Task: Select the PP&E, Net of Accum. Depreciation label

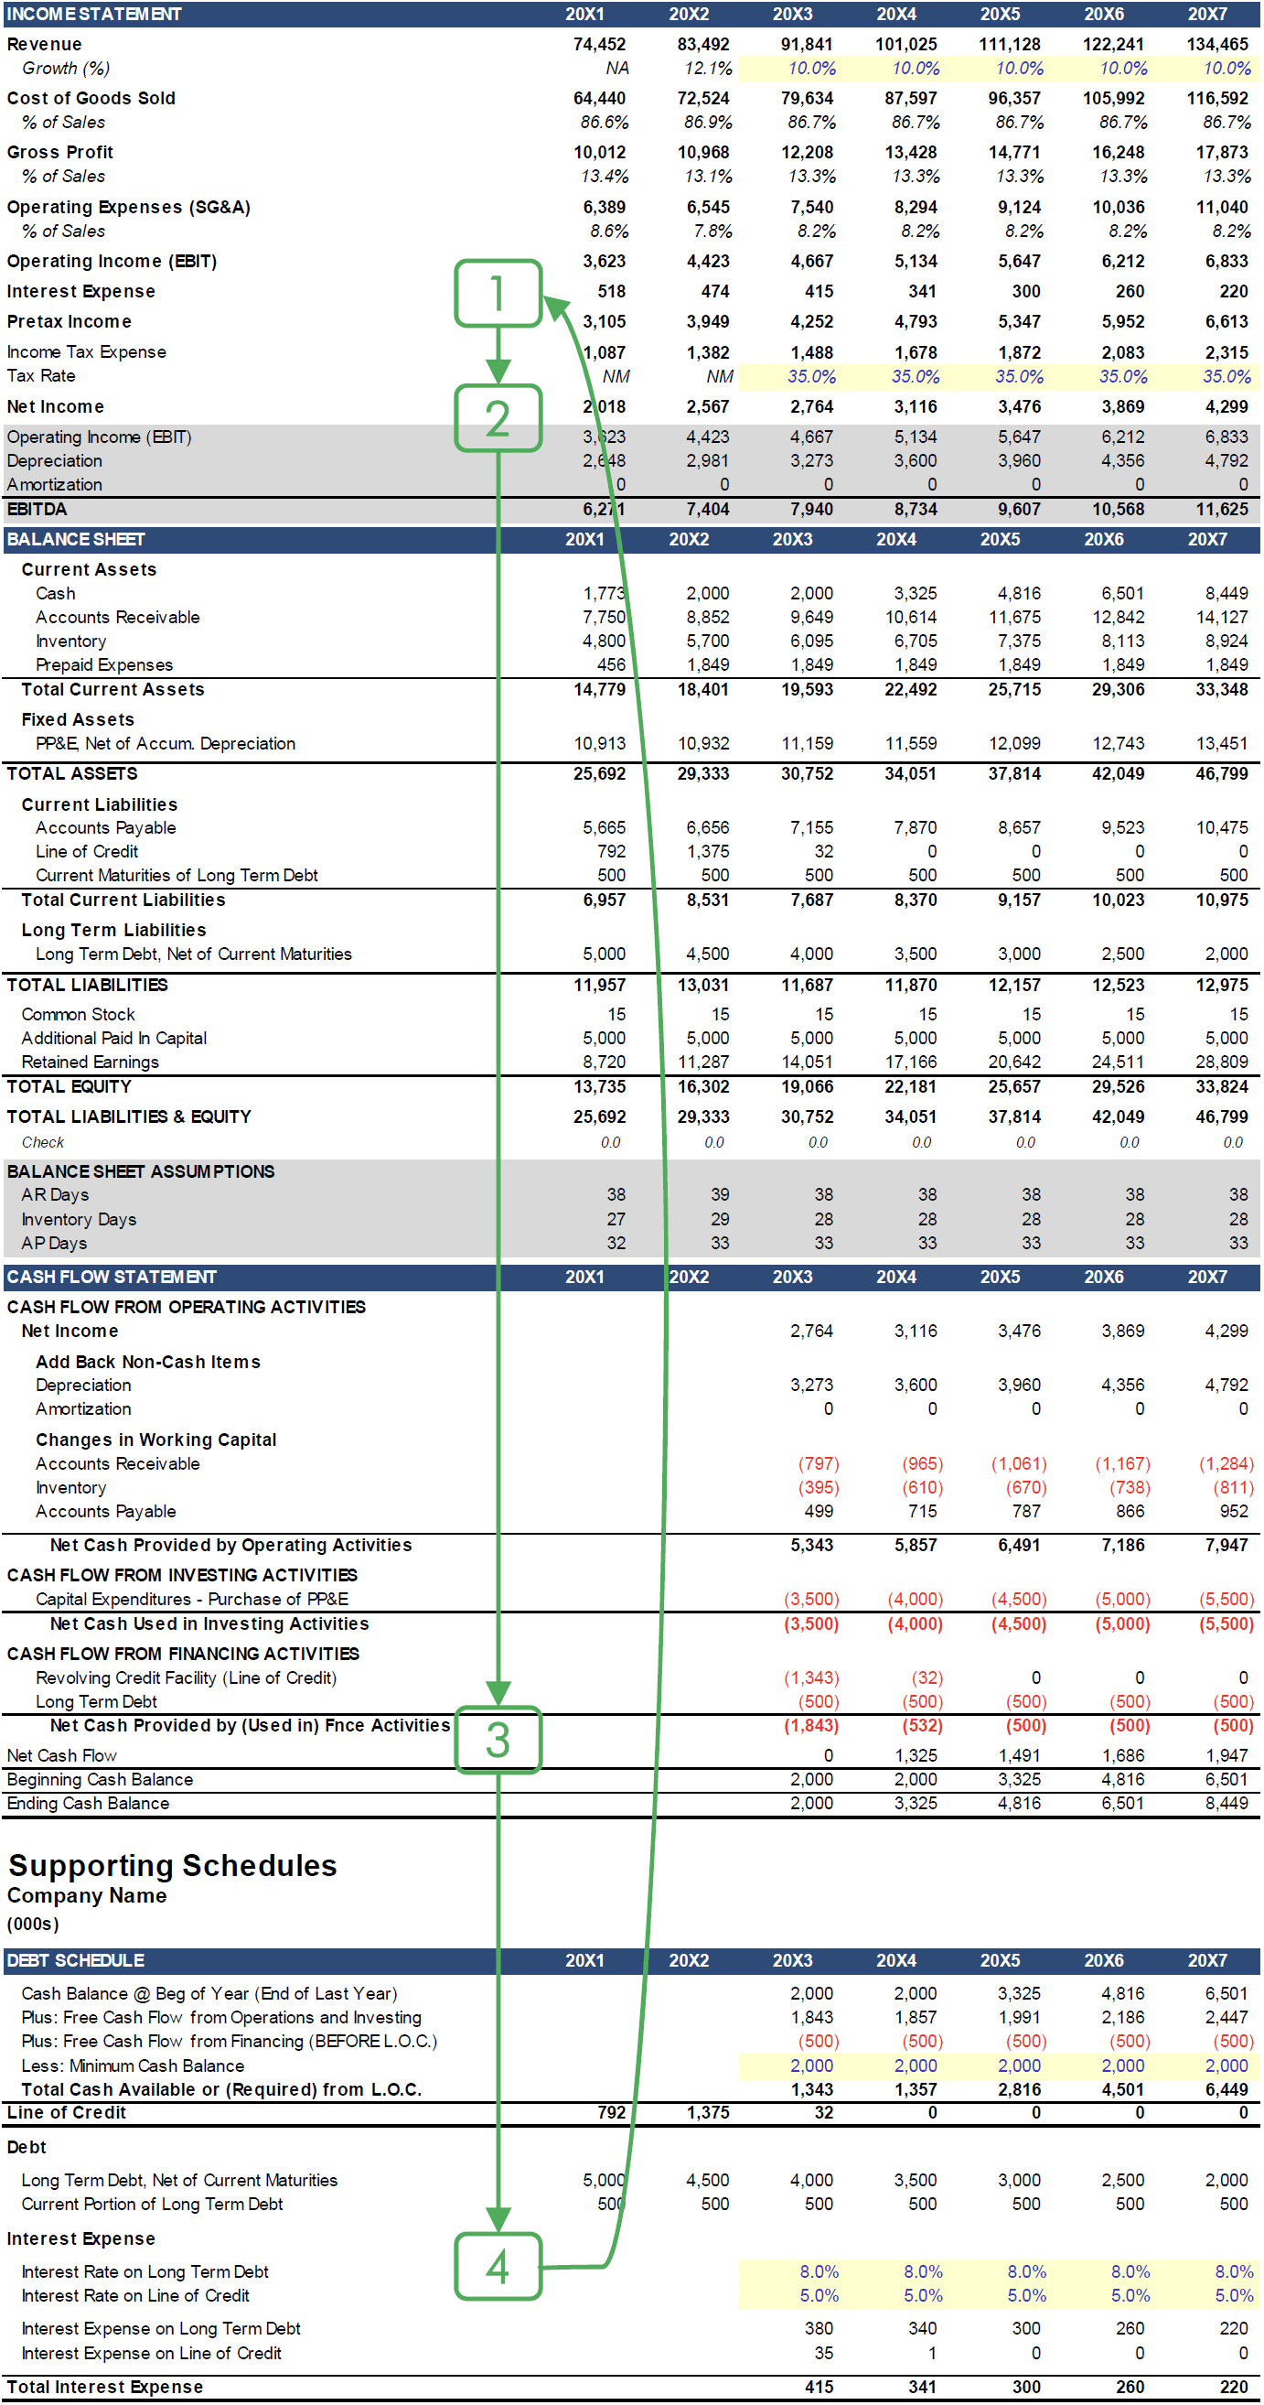Action: (x=166, y=743)
